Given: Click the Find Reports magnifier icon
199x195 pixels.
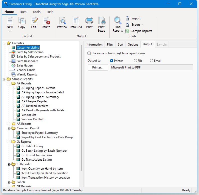Looking at the screenshot, I should tap(118, 20).
